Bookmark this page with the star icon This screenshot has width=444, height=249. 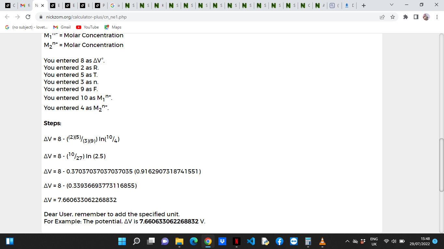pos(393,17)
